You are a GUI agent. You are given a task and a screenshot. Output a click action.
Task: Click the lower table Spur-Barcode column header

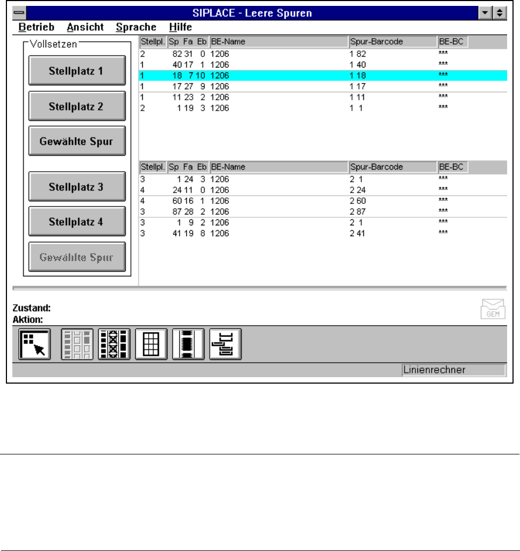tap(393, 167)
